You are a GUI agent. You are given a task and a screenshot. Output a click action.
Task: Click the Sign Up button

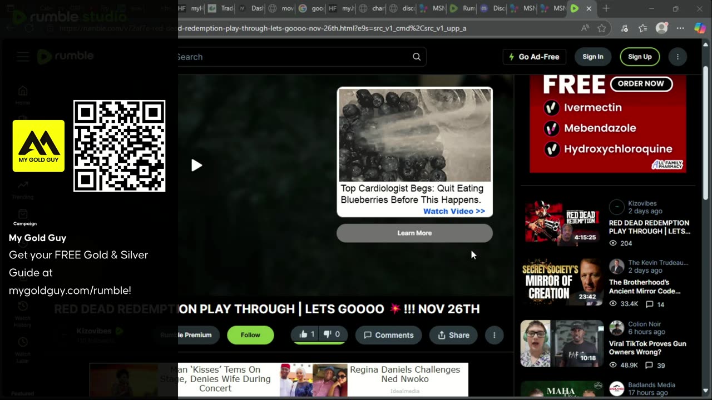click(x=640, y=57)
